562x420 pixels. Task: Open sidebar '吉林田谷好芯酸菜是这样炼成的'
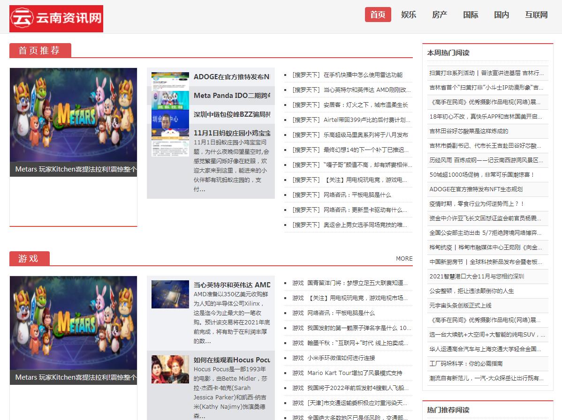click(469, 131)
